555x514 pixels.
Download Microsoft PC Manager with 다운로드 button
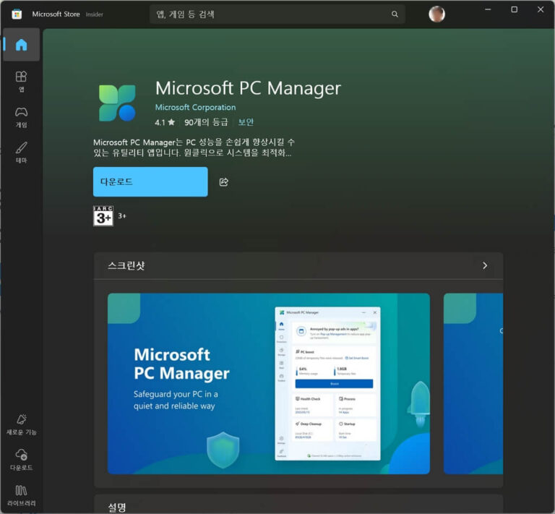coord(150,181)
